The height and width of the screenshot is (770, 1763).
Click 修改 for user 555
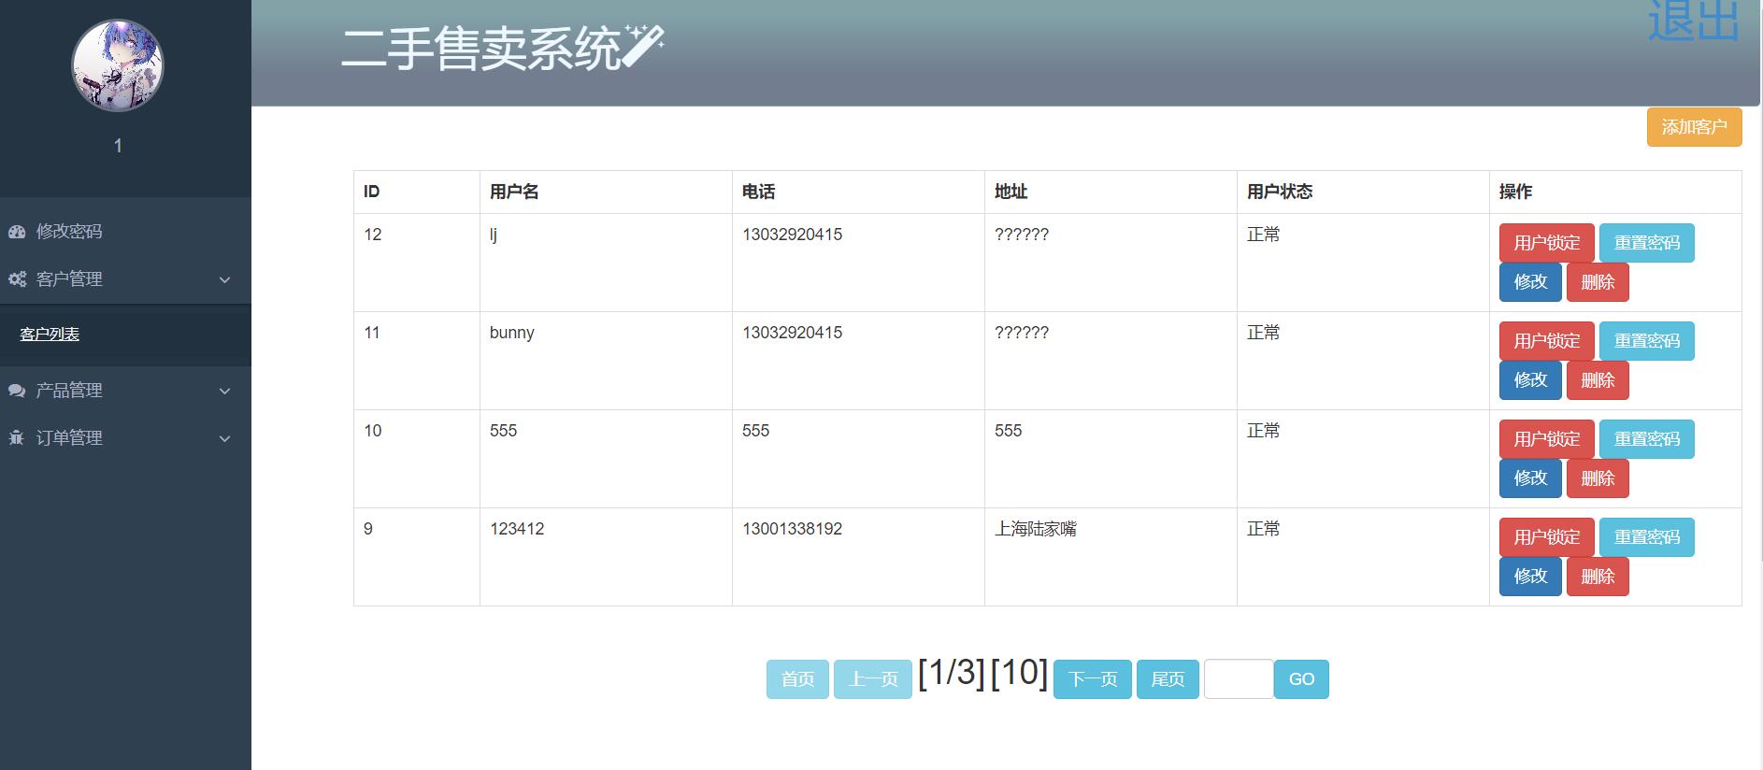pos(1530,478)
